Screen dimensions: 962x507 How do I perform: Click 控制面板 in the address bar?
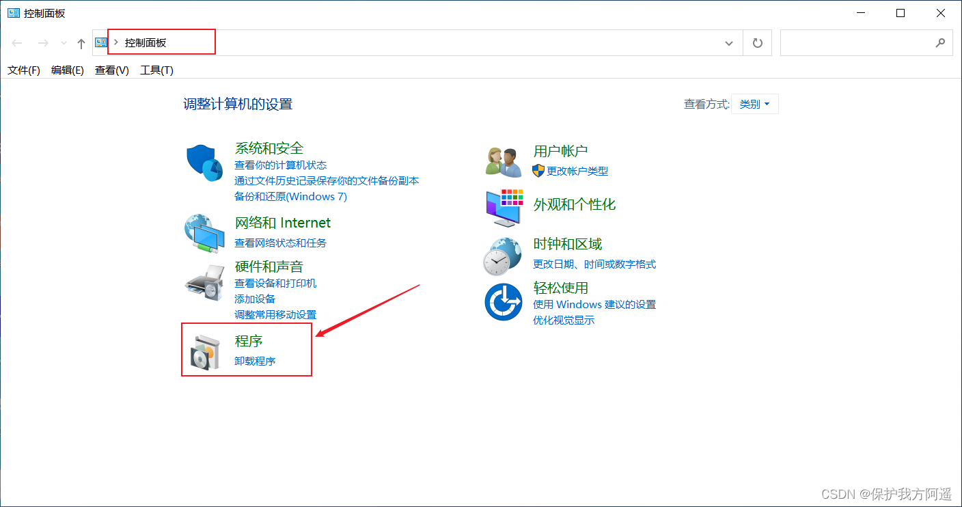146,42
